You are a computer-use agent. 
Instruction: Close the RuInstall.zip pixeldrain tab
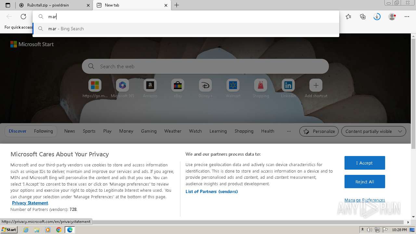pos(88,5)
